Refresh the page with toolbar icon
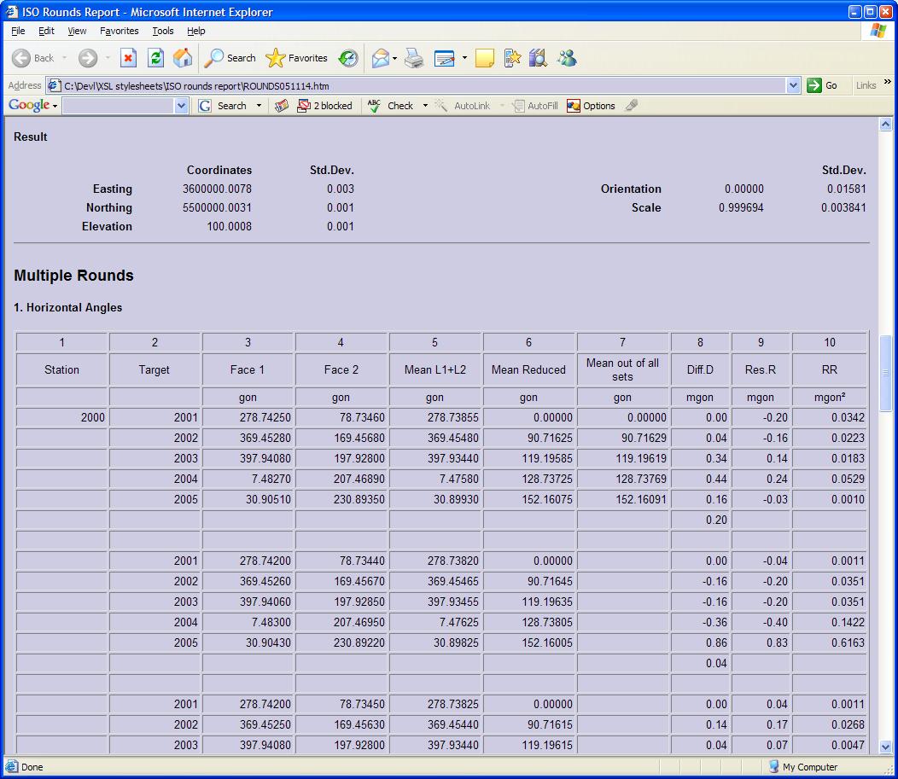This screenshot has width=898, height=779. coord(155,58)
